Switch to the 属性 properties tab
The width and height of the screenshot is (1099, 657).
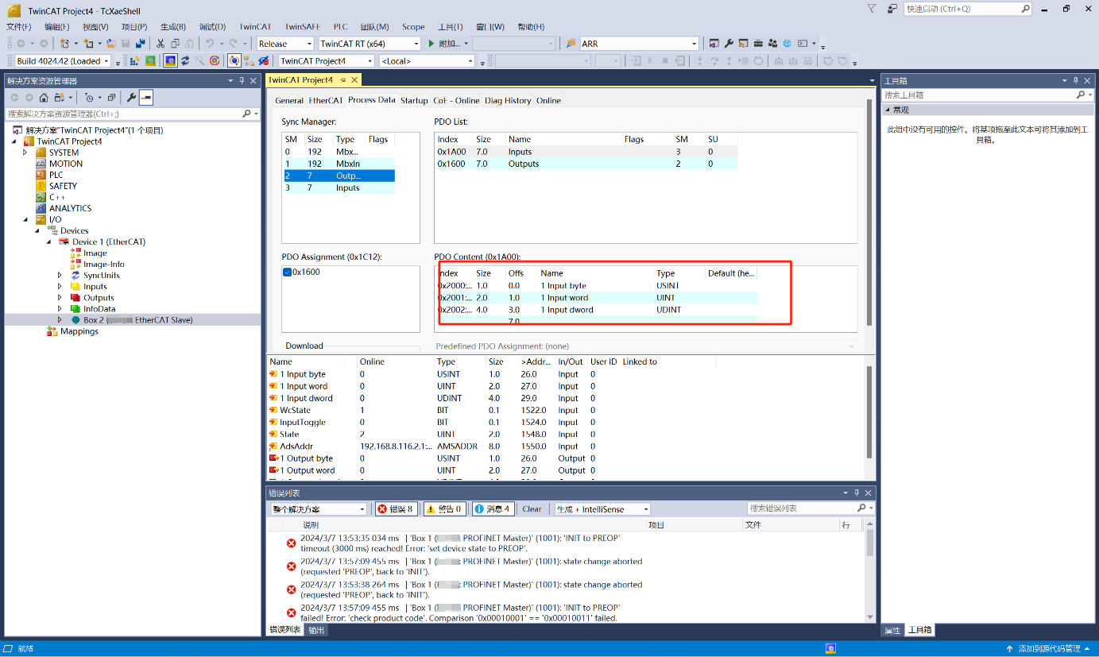(893, 630)
